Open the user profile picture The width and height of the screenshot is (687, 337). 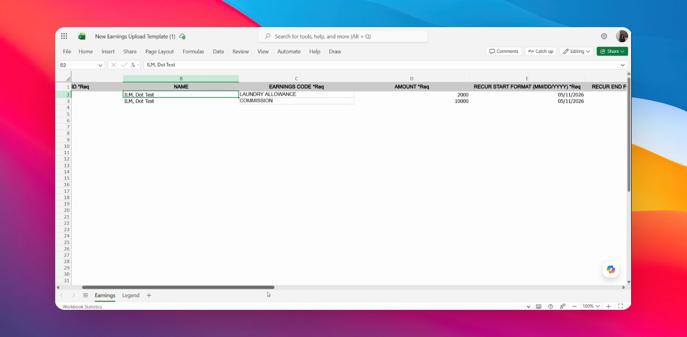[x=622, y=36]
